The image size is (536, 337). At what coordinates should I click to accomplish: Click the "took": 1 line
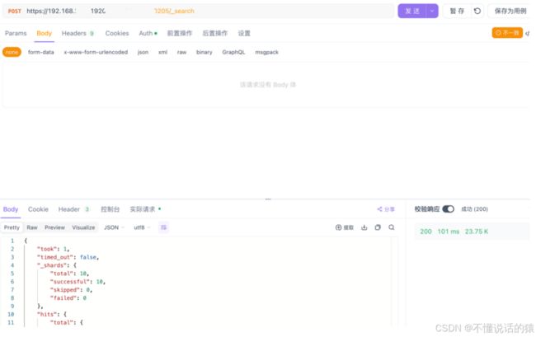(53, 249)
